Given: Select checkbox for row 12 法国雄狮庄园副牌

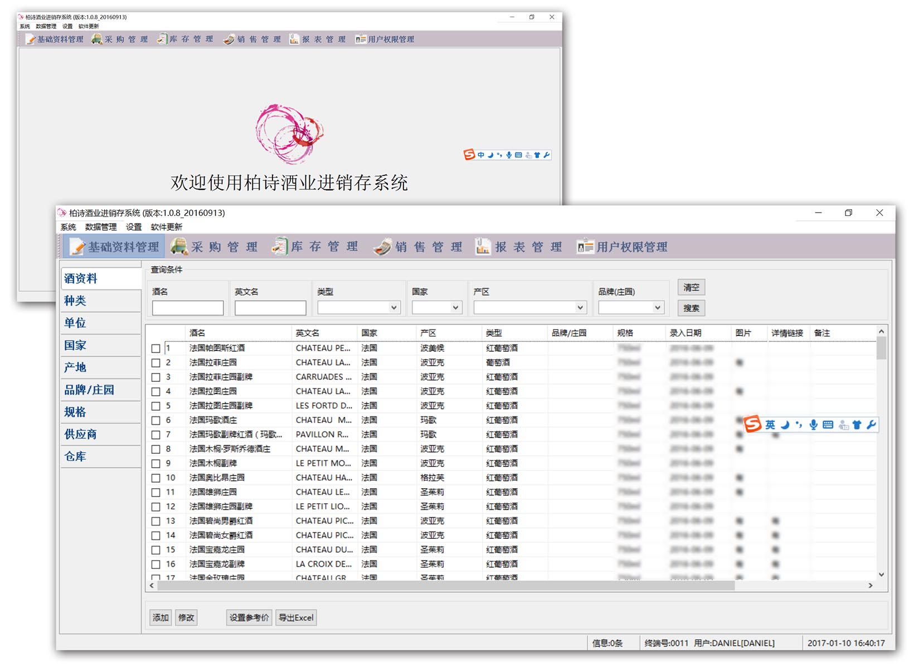Looking at the screenshot, I should [156, 507].
